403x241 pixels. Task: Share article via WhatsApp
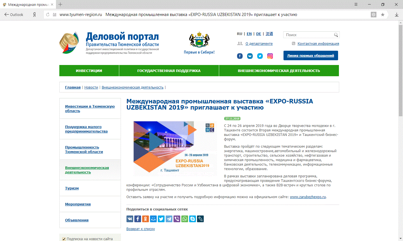pyautogui.click(x=185, y=219)
